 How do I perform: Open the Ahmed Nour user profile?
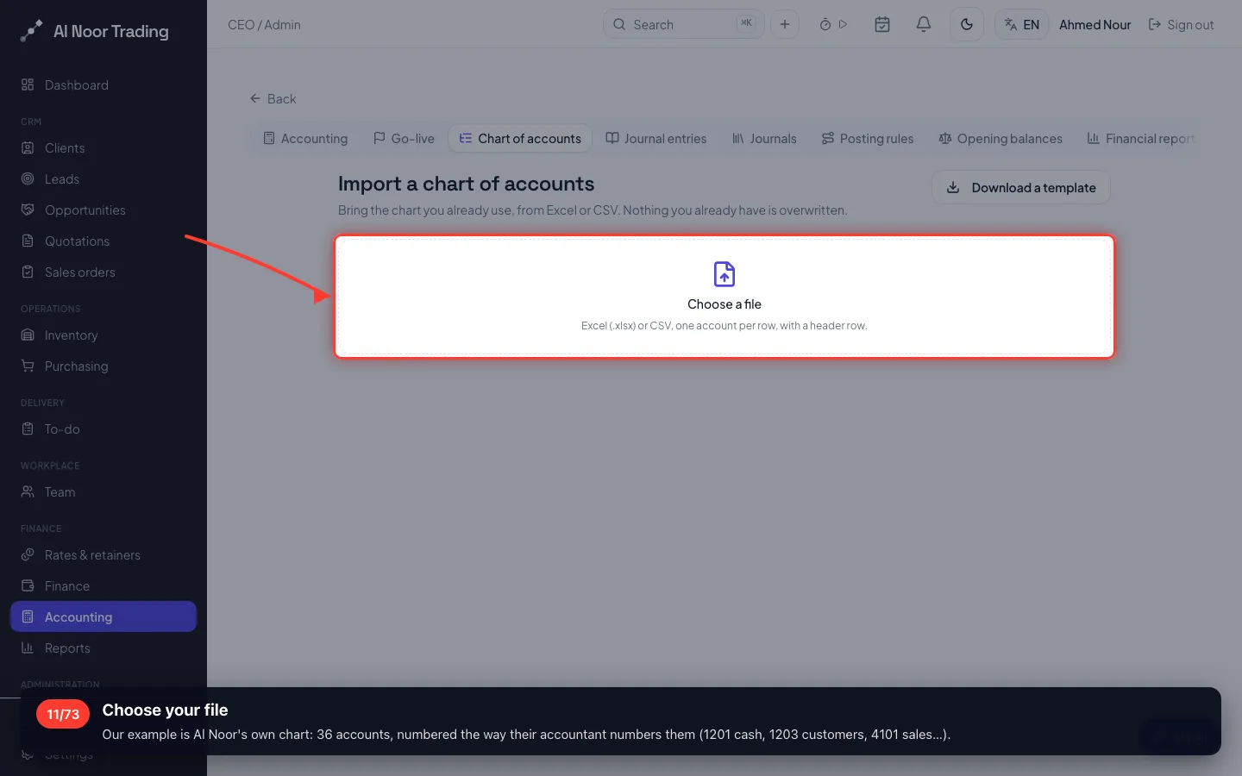pyautogui.click(x=1095, y=25)
